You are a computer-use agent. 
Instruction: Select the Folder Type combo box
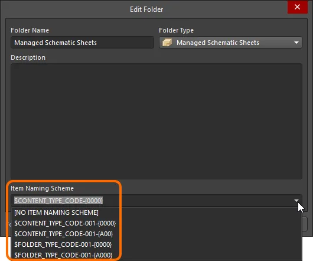[x=230, y=43]
